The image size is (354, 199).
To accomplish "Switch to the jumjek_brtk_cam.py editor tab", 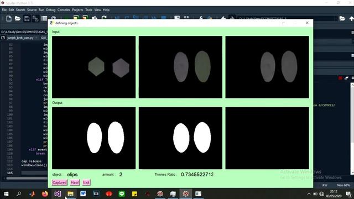I will (x=20, y=38).
